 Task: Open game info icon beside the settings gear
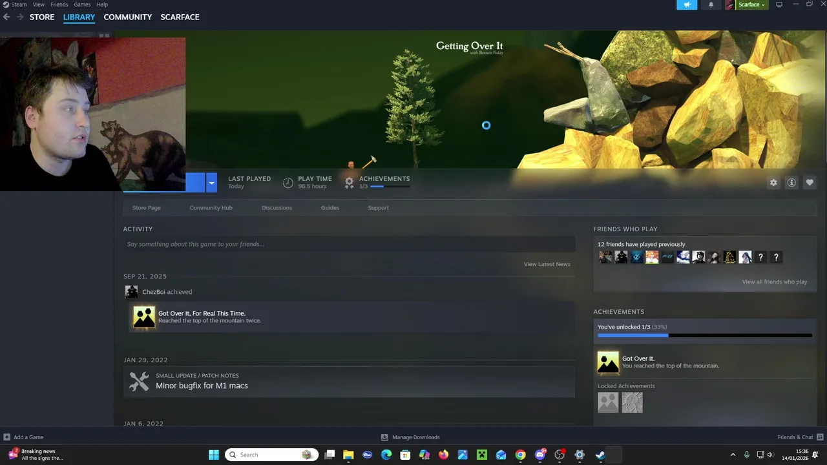tap(791, 183)
